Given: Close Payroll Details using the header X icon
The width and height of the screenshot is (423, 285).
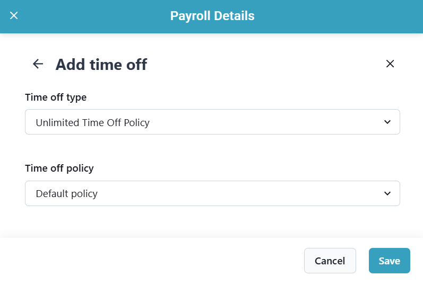Looking at the screenshot, I should [14, 15].
